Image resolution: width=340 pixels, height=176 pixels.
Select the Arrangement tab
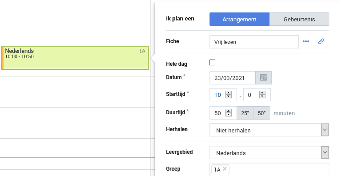click(x=239, y=19)
